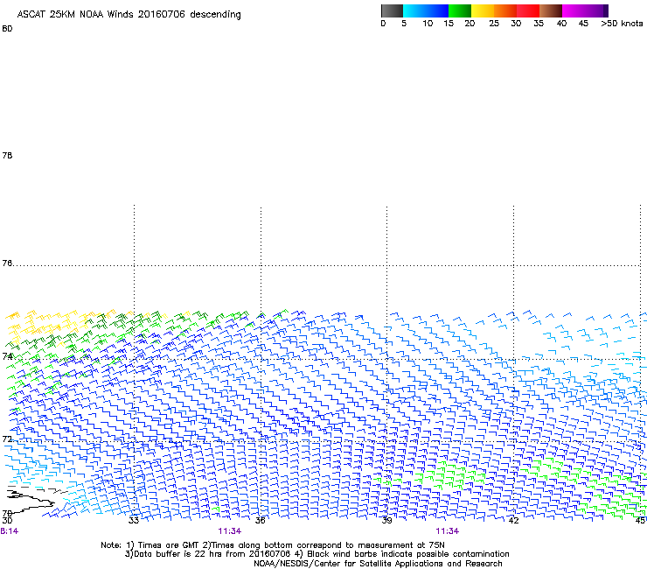Click the cyan 5–10 knots color bar segment
647x569 pixels.
pyautogui.click(x=414, y=11)
